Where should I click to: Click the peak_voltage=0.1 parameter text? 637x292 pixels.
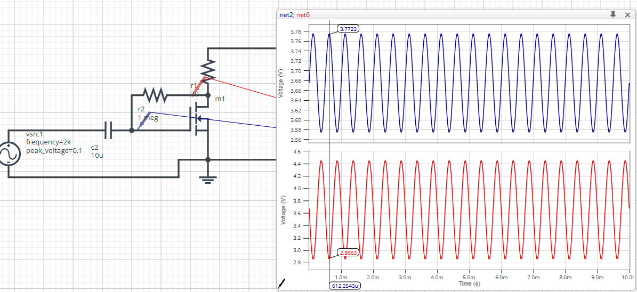point(54,150)
